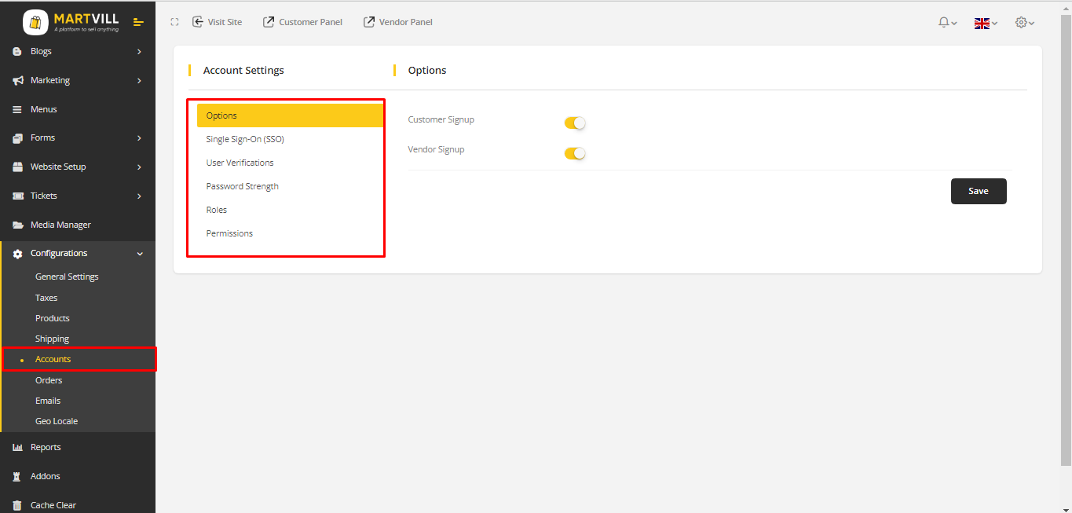
Task: Click the Cache Clear trash icon
Action: click(x=17, y=506)
